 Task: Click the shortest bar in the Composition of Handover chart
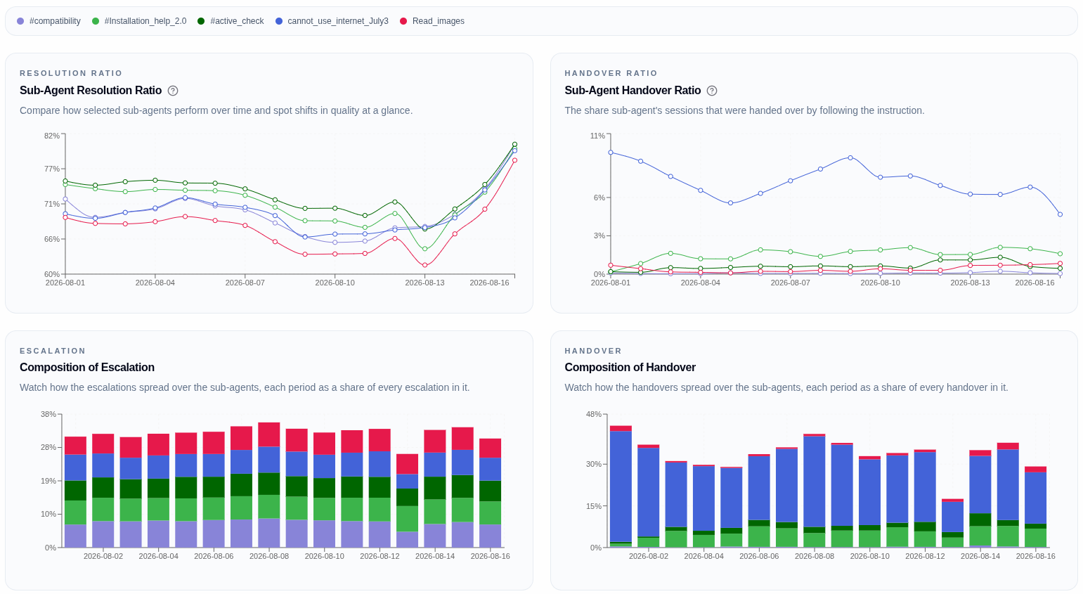952,523
